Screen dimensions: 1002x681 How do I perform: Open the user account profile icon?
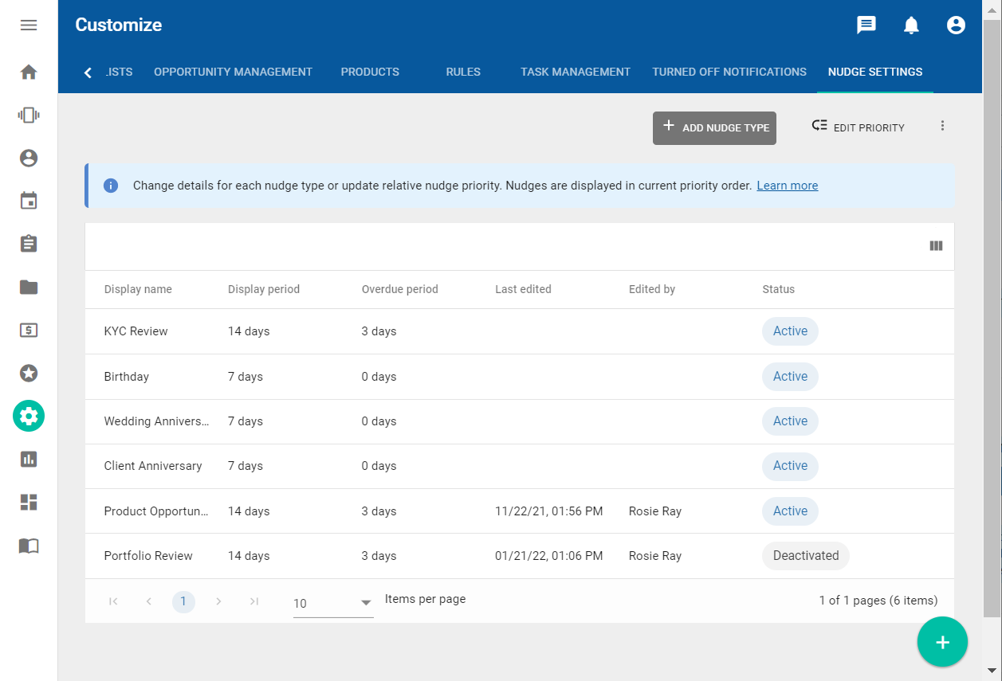[956, 25]
